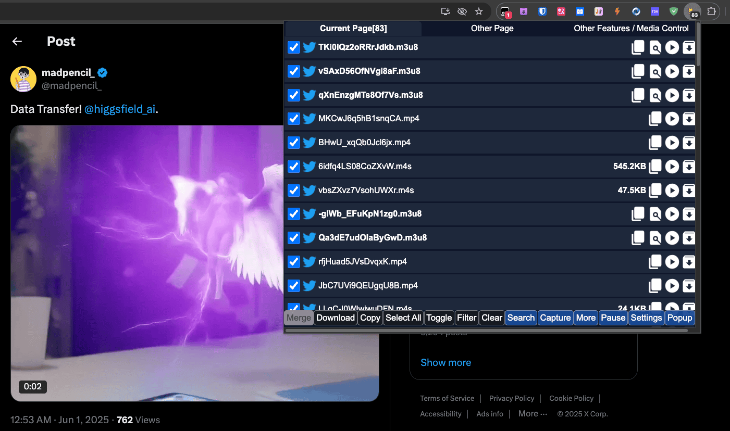730x431 pixels.
Task: Click the browser bookmark star icon
Action: (478, 11)
